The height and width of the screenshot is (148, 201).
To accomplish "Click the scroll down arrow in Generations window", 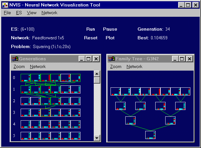I will pyautogui.click(x=97, y=138).
